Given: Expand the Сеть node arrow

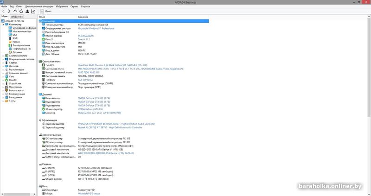Looking at the screenshot, I should point(3,76).
